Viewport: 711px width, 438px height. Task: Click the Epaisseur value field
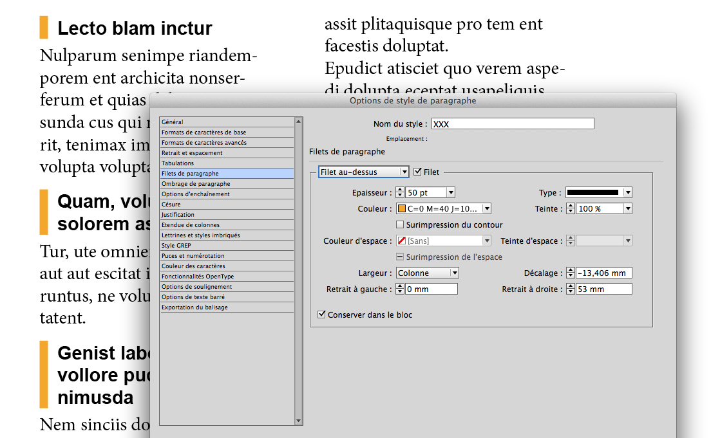pos(426,192)
